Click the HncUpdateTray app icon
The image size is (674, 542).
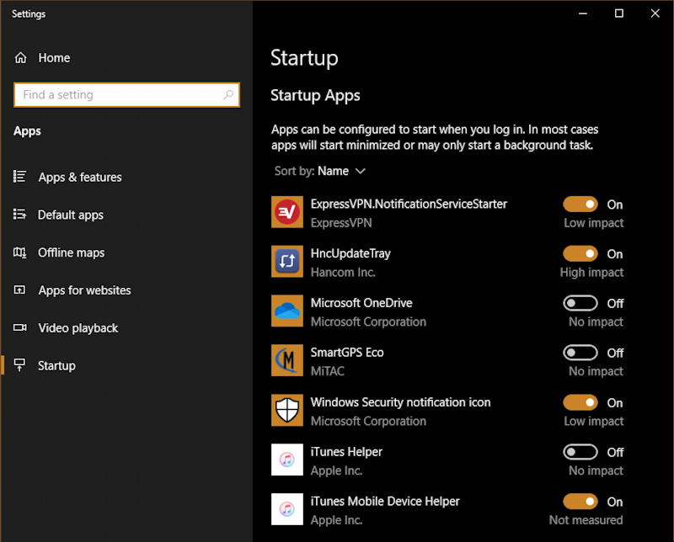coord(287,262)
